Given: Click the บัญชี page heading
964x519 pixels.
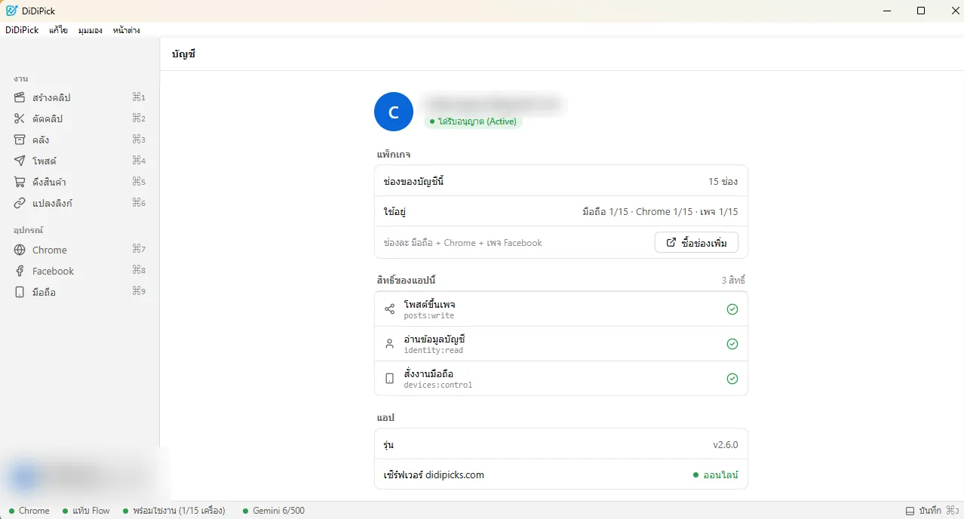Looking at the screenshot, I should (x=183, y=54).
